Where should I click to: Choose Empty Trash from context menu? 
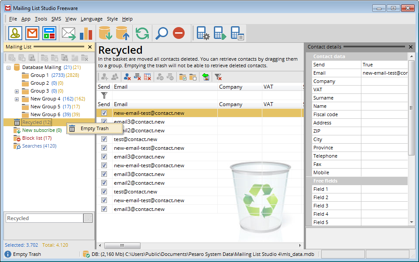click(x=94, y=128)
